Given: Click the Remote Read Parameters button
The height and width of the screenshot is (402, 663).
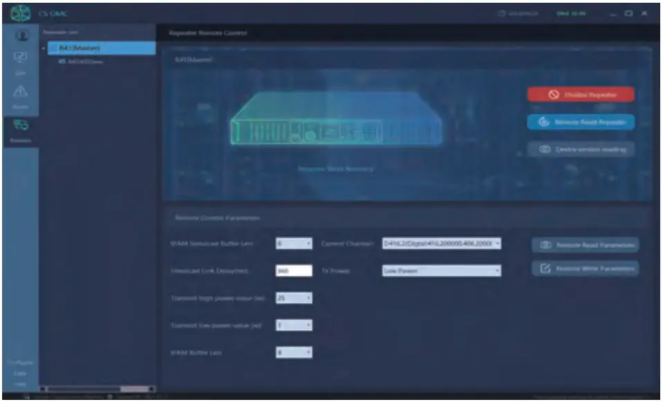Looking at the screenshot, I should [x=585, y=245].
